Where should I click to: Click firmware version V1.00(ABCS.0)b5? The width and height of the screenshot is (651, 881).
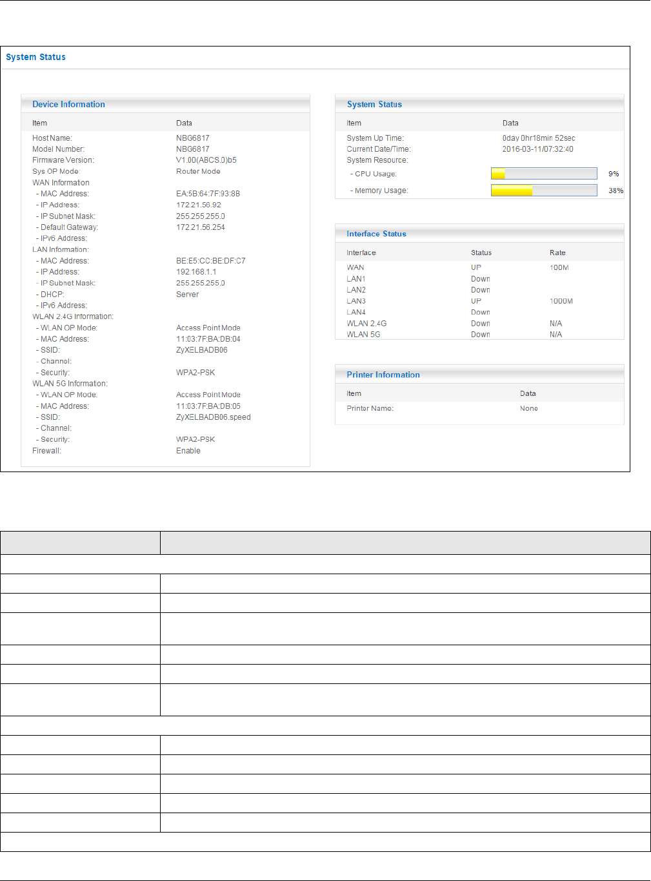click(206, 160)
